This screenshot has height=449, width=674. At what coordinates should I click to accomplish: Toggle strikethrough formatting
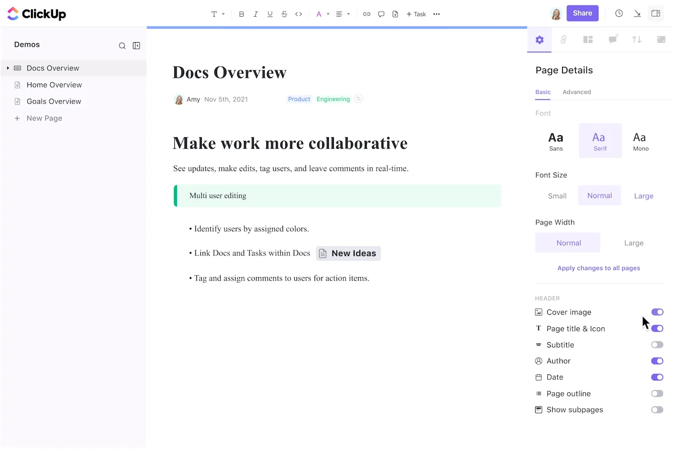click(284, 14)
